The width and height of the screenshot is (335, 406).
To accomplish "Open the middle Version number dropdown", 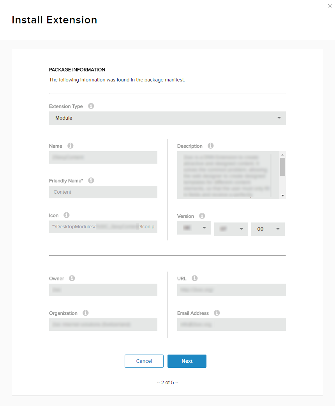I will point(231,229).
